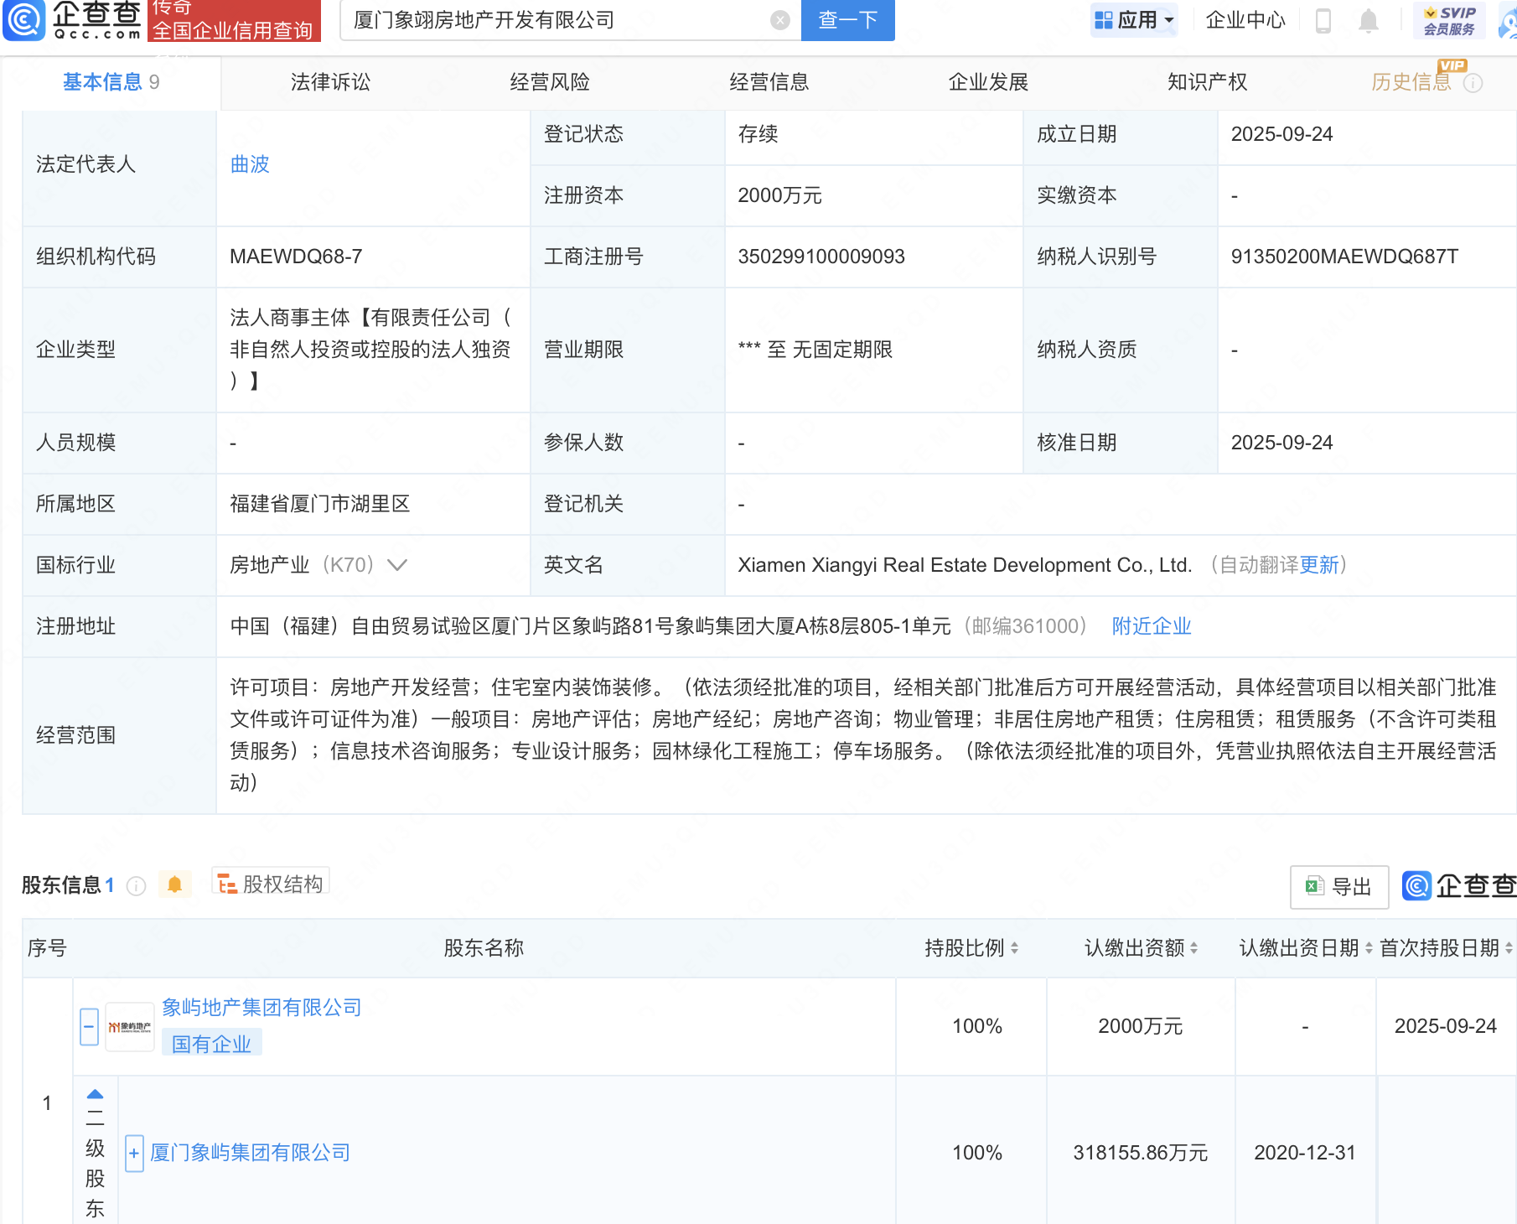Image resolution: width=1517 pixels, height=1224 pixels.
Task: Open SVIP member services
Action: coord(1449,20)
